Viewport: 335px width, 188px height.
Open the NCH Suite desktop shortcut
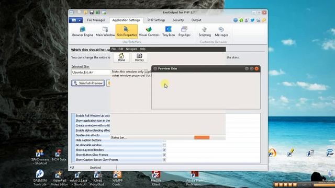tap(59, 155)
